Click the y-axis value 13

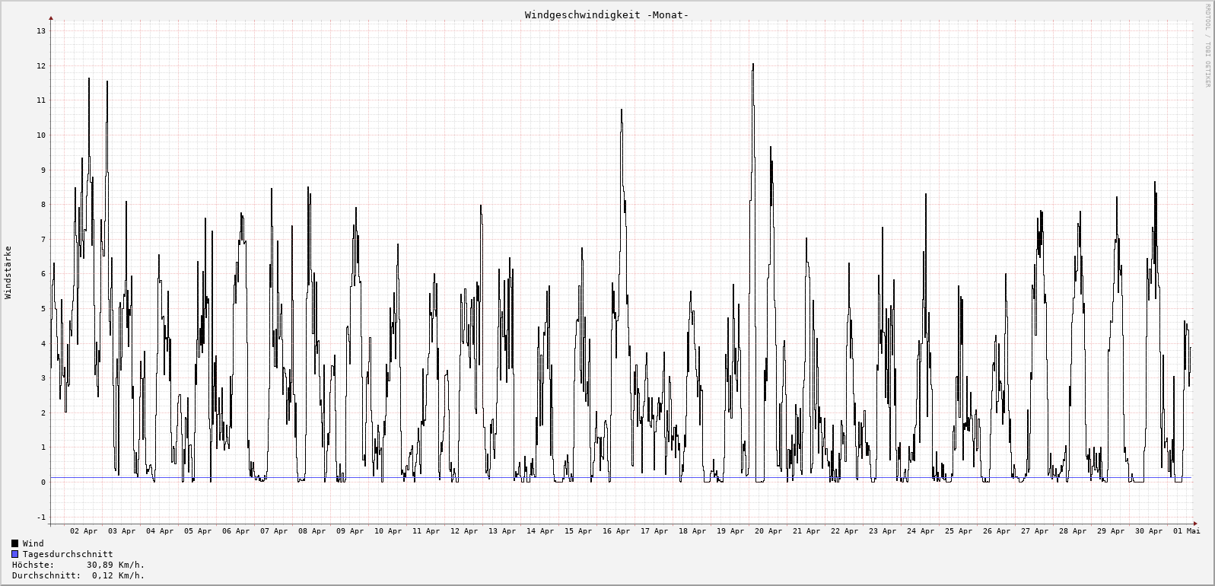point(41,31)
